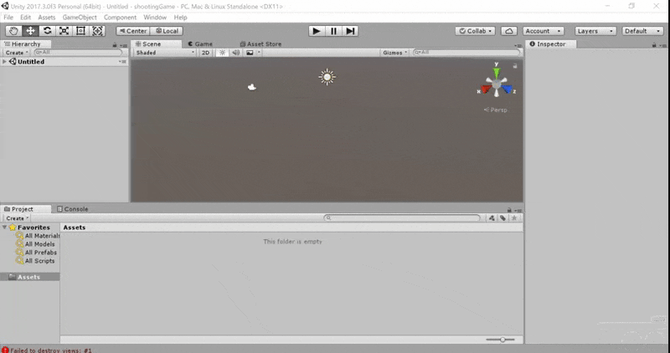
Task: Select the Scene tab
Action: point(156,44)
